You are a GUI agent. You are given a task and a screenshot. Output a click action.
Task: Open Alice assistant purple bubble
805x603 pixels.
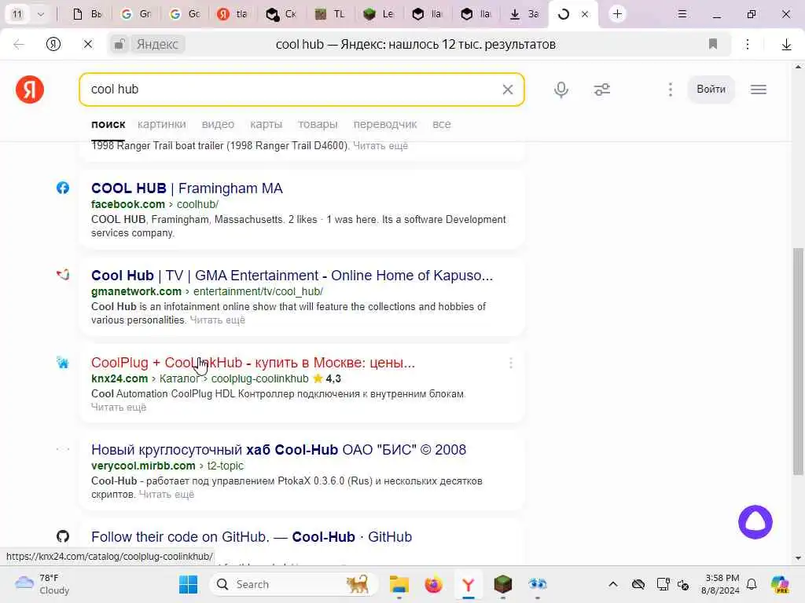point(755,522)
